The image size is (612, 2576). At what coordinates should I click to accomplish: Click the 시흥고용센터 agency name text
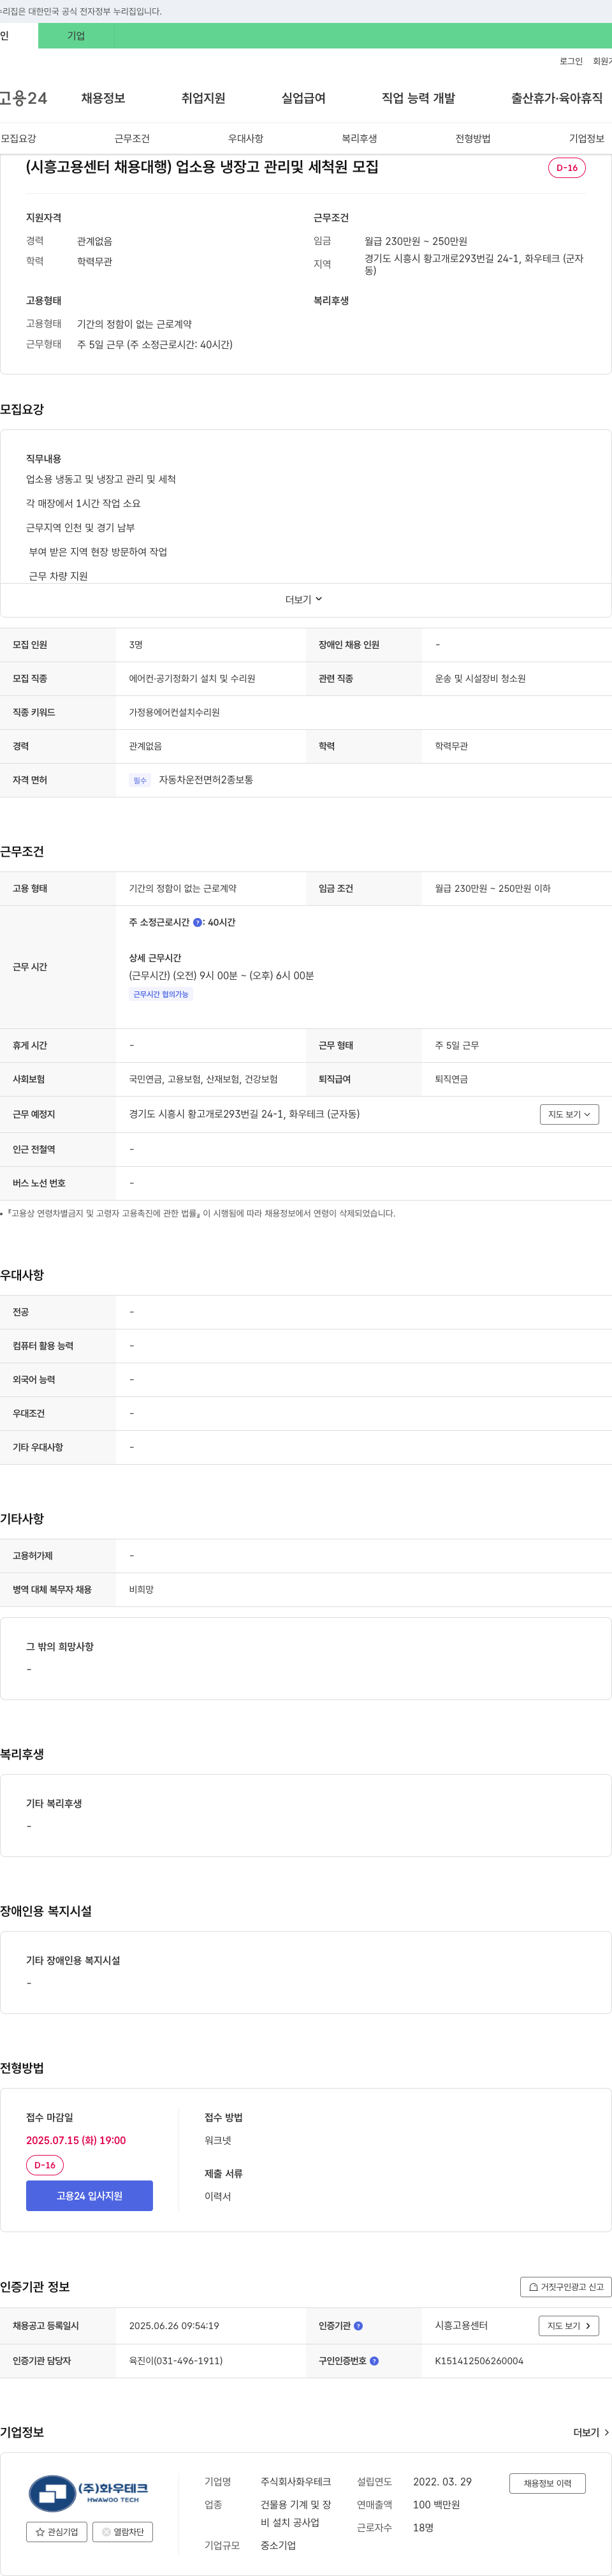(x=461, y=2326)
